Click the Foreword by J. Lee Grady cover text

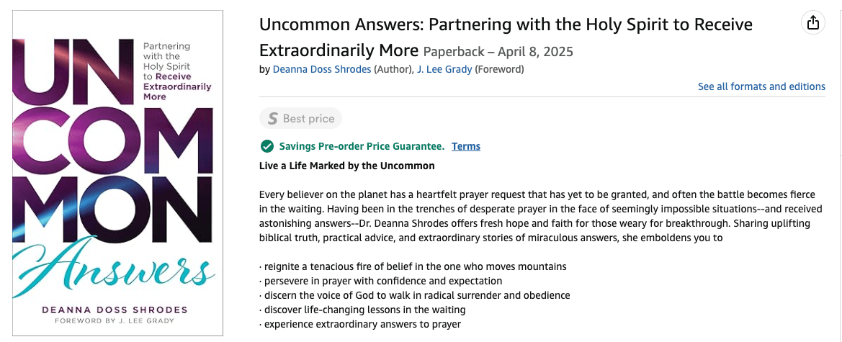point(115,321)
